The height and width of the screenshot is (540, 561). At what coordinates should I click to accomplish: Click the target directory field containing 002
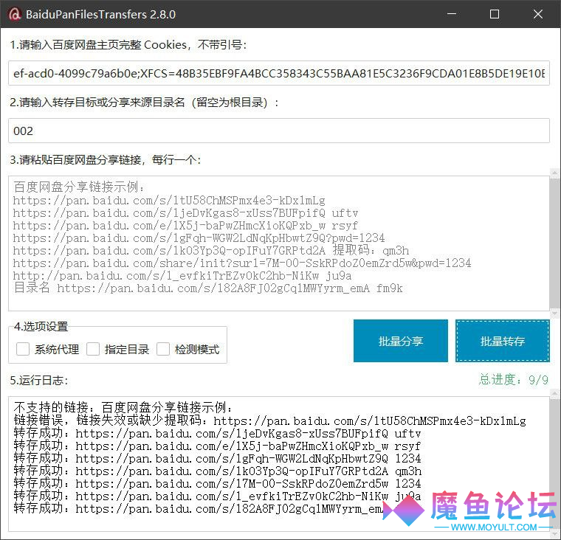279,131
